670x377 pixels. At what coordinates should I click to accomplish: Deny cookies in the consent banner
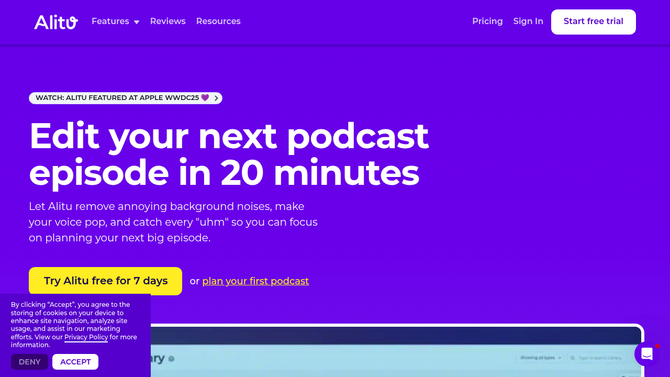29,362
